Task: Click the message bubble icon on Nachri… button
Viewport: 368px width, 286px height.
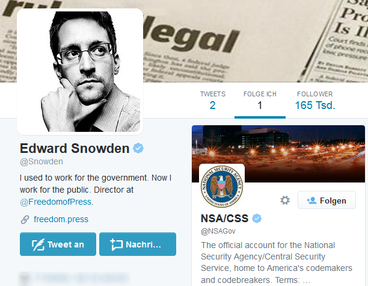Action: click(x=117, y=244)
